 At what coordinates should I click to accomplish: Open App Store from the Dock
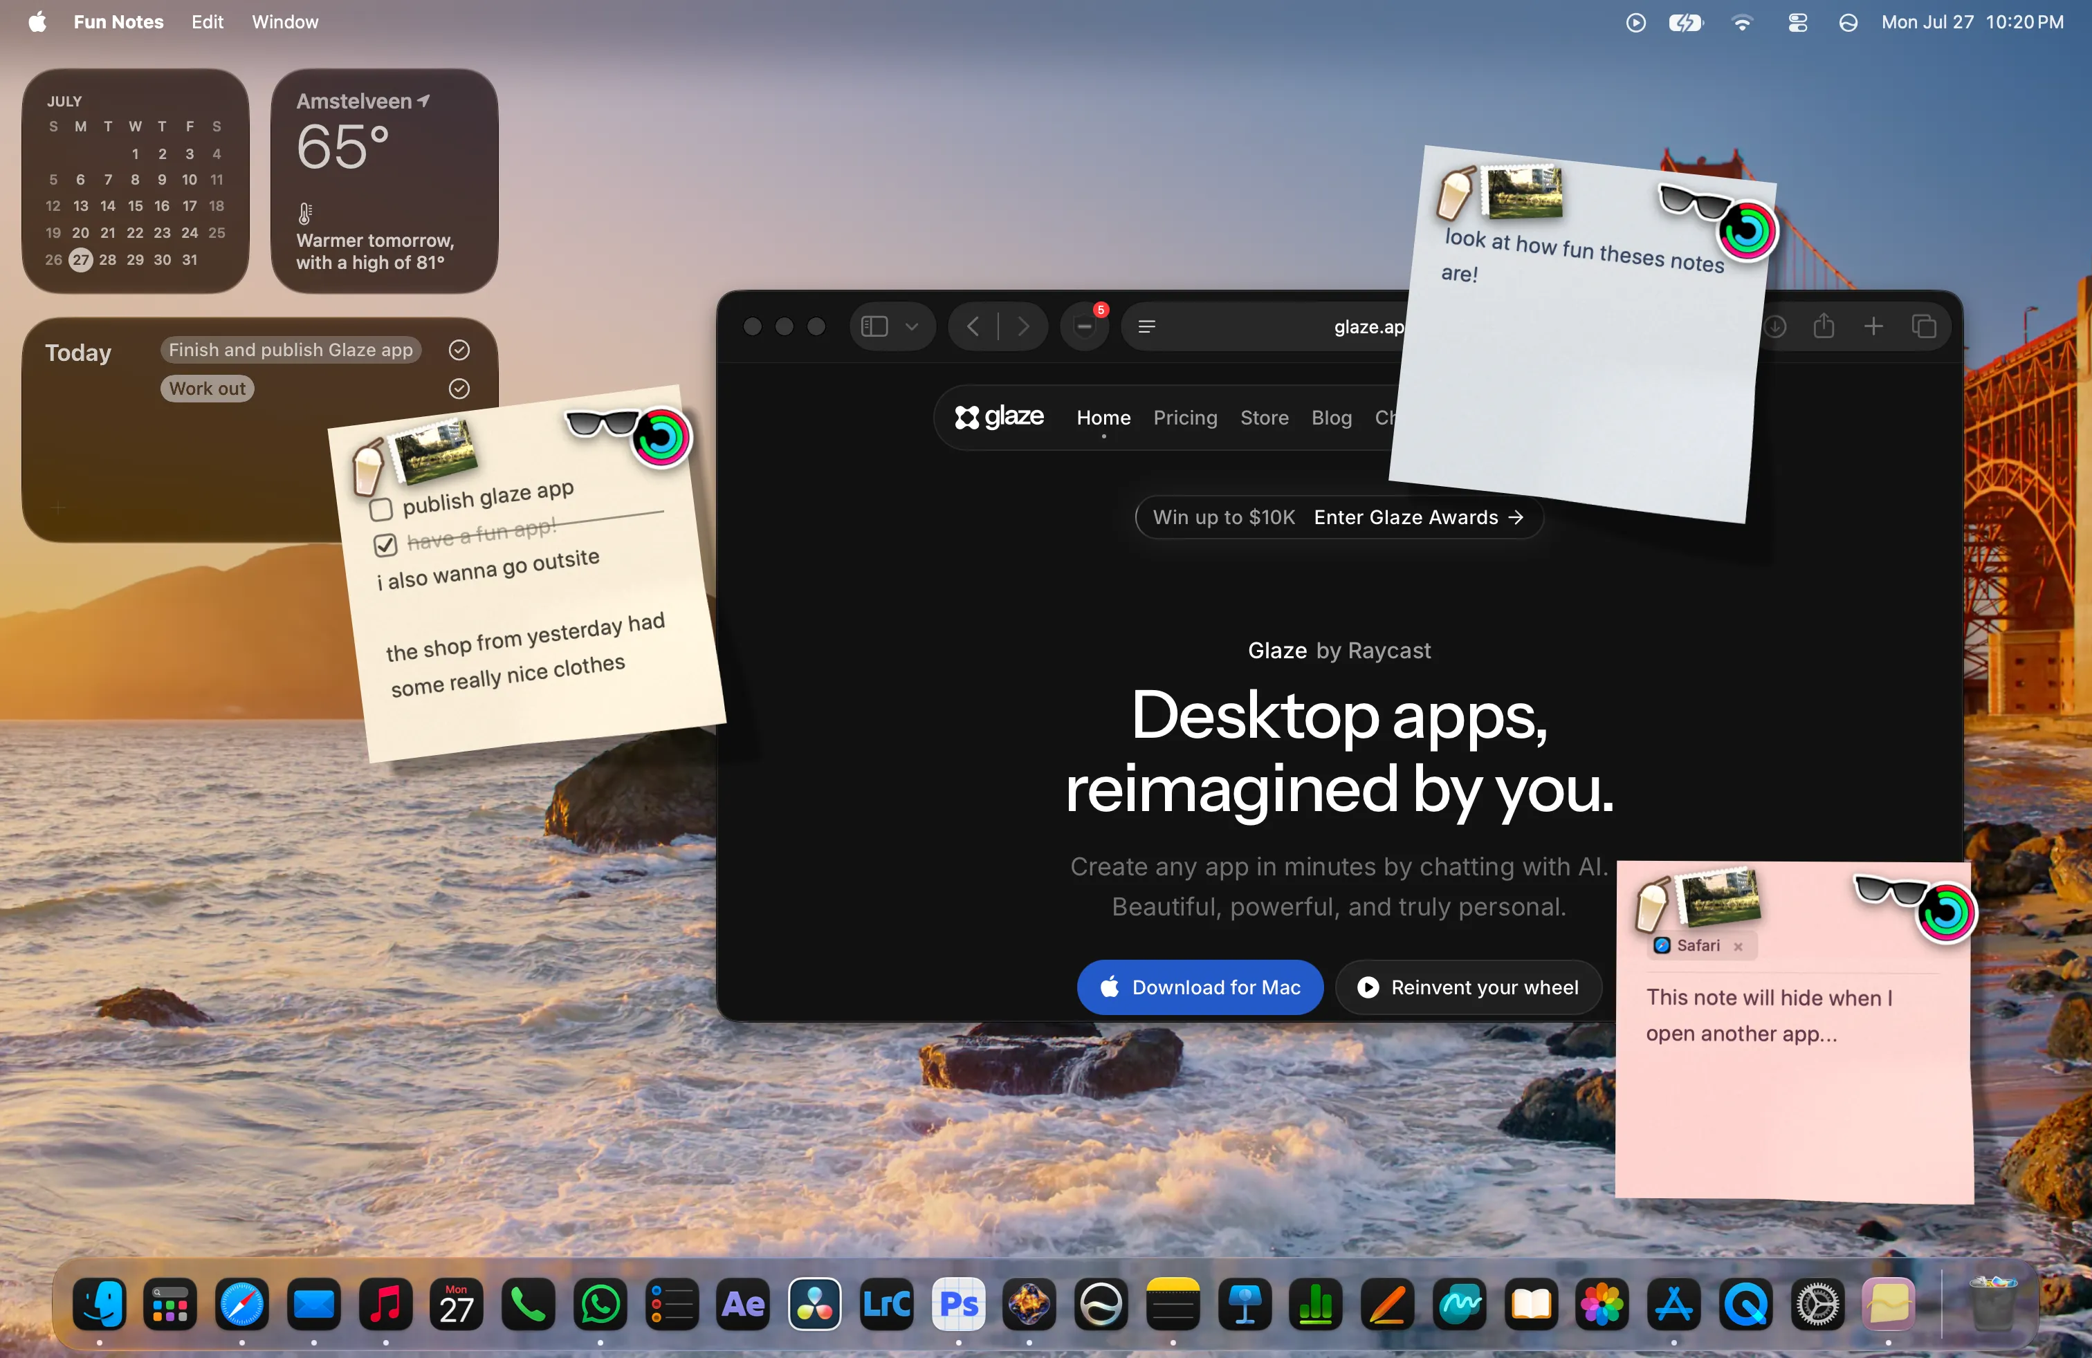[1673, 1303]
